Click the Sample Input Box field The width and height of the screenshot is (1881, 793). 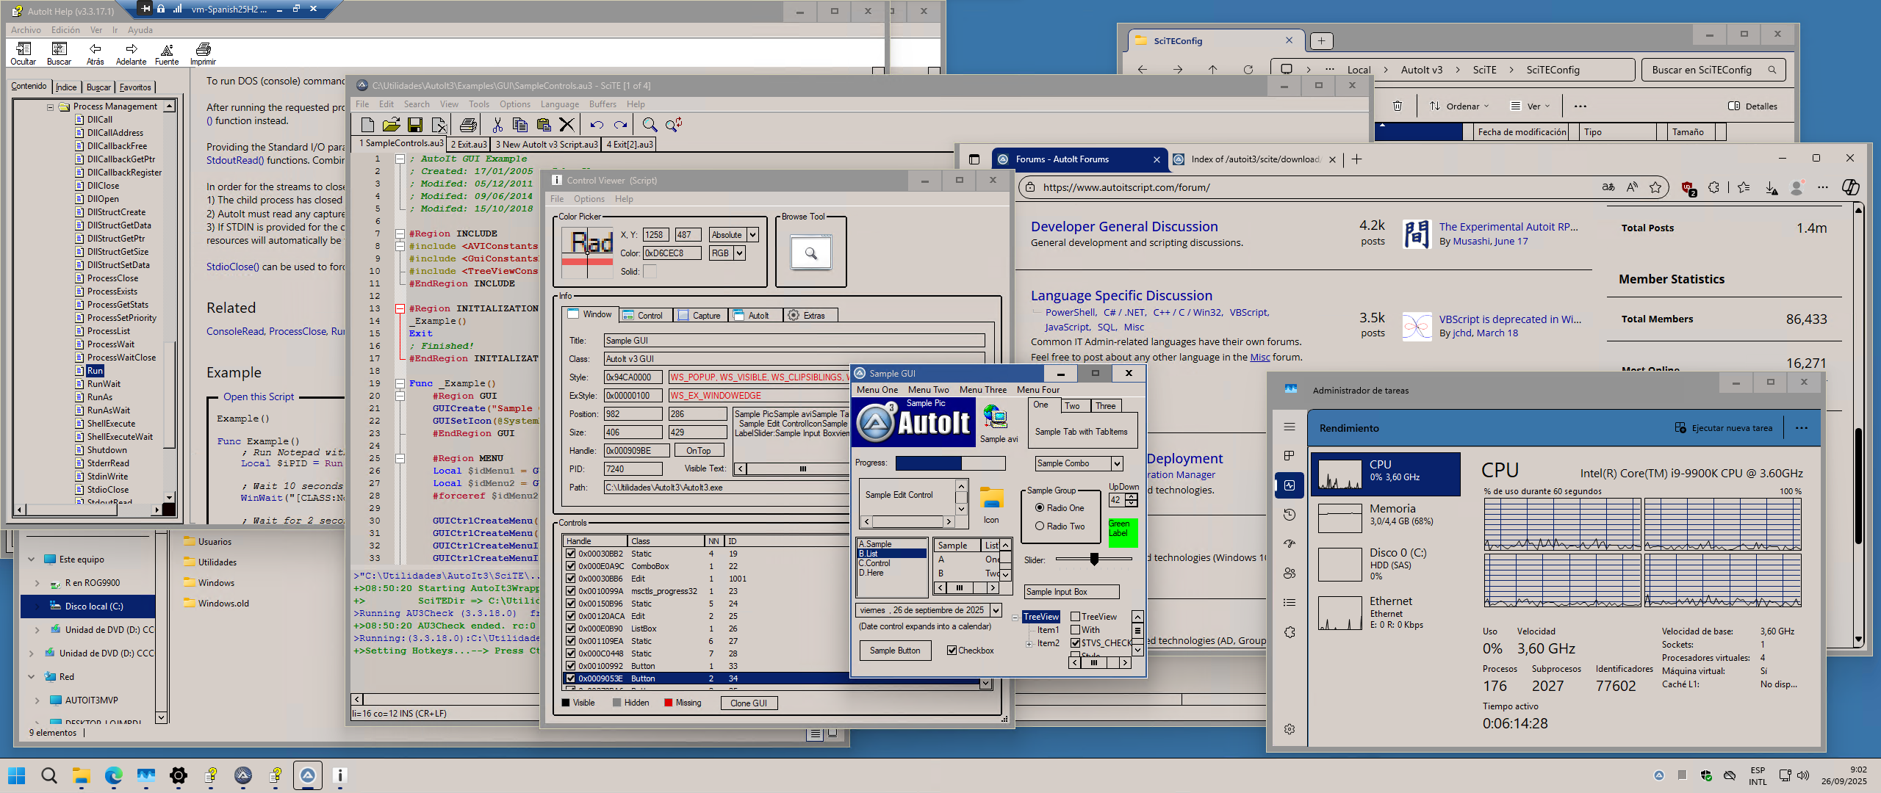(x=1071, y=592)
